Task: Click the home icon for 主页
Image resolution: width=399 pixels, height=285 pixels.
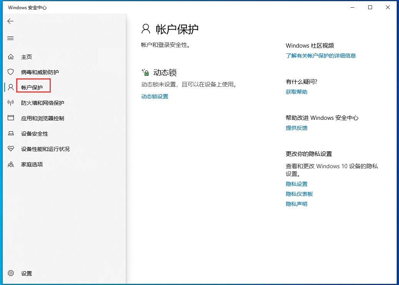Action: pos(11,57)
